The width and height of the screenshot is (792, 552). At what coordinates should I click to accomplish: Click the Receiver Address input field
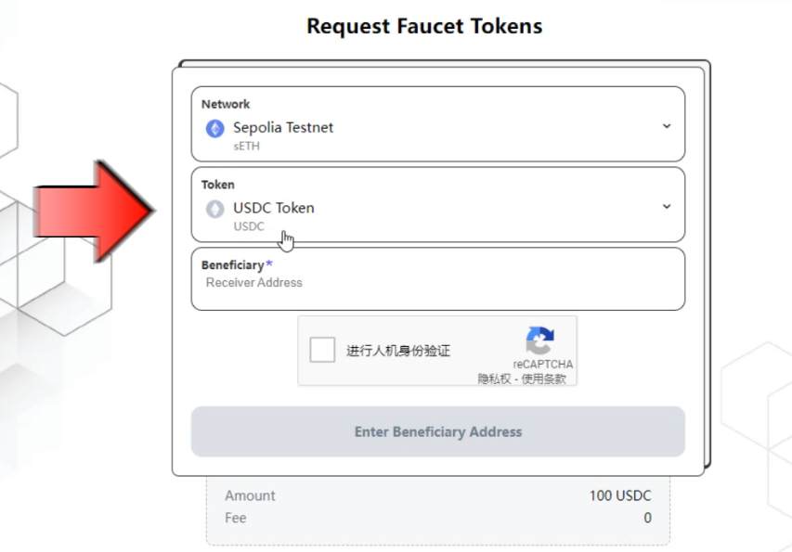(436, 283)
